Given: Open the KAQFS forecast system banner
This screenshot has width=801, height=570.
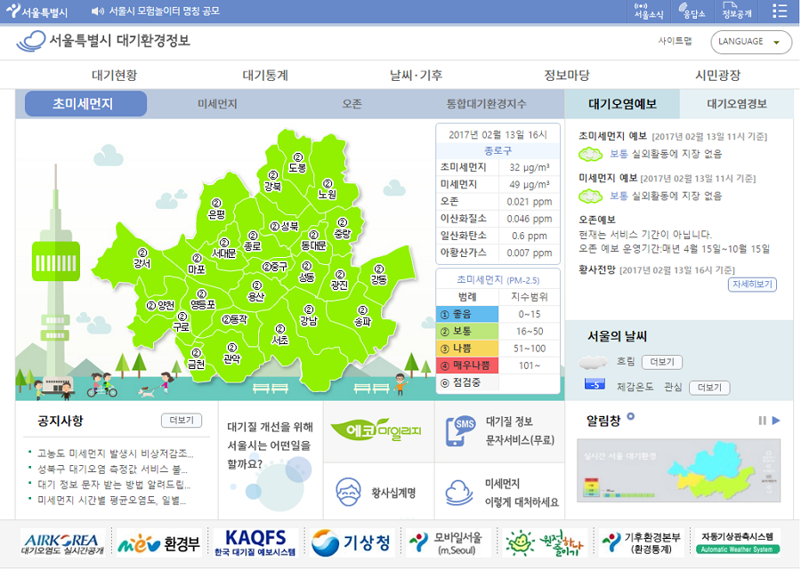Looking at the screenshot, I should click(255, 543).
